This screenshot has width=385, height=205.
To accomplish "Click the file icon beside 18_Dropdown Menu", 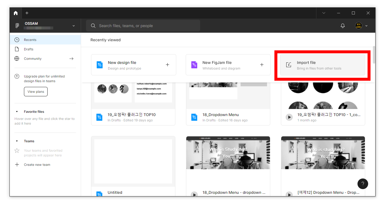I will pyautogui.click(x=194, y=117).
